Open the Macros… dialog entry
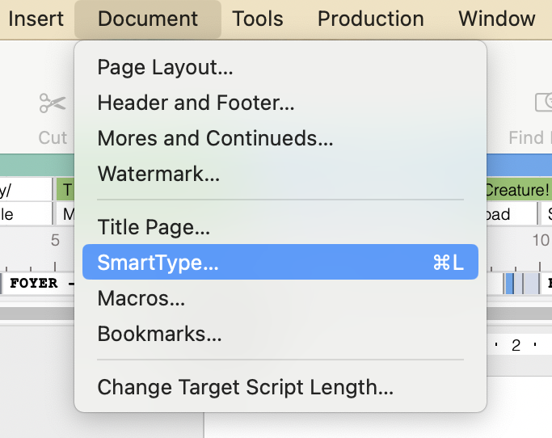The width and height of the screenshot is (552, 438). (141, 298)
